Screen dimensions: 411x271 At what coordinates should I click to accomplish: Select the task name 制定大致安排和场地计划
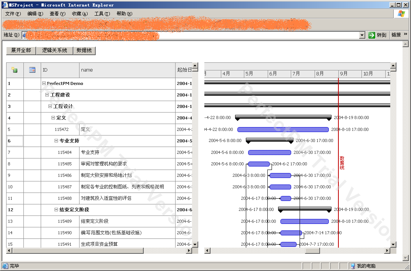106,175
